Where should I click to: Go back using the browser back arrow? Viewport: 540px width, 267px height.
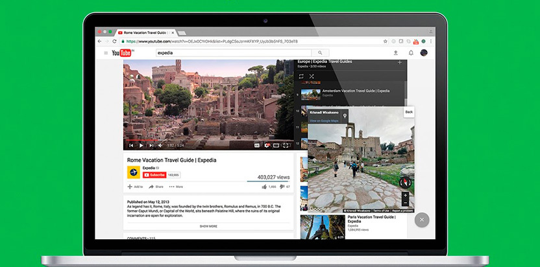[x=100, y=41]
